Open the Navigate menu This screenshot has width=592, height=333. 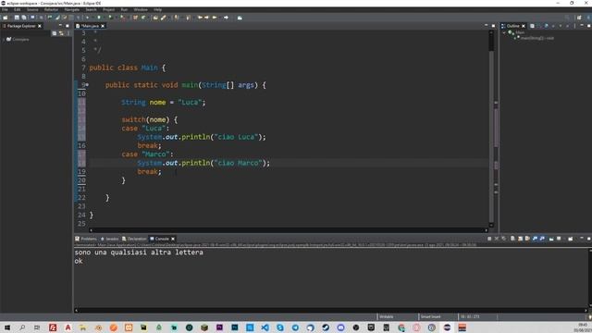tap(72, 9)
